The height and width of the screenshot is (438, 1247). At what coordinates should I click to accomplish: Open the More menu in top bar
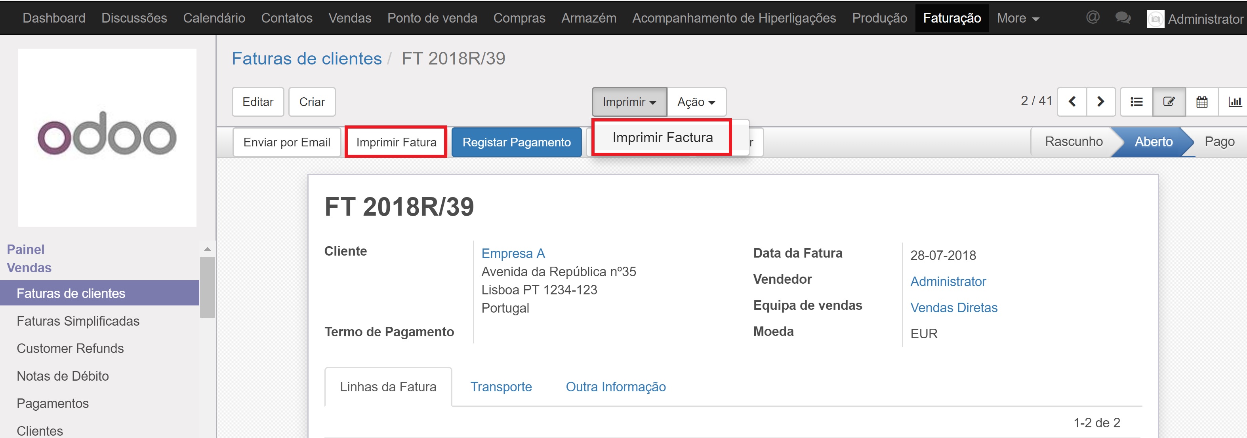pos(1018,18)
